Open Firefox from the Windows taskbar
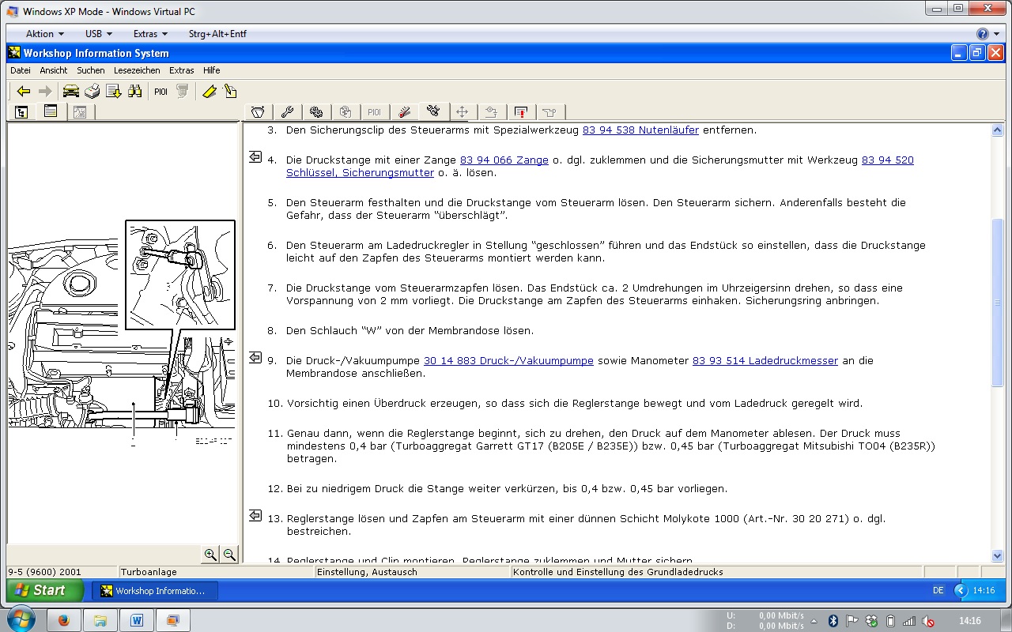Screen dimensions: 1012x632 click(x=64, y=620)
